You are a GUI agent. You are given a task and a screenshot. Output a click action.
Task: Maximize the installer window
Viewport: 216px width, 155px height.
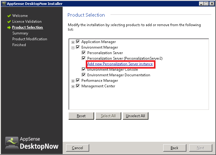click(206, 4)
